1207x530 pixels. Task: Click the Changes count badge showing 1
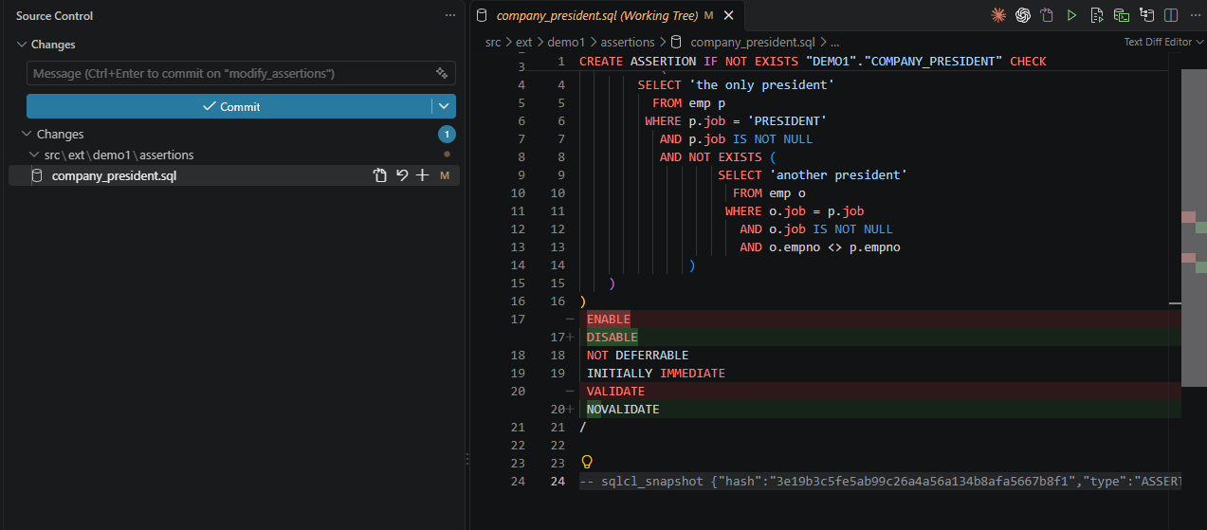(447, 135)
